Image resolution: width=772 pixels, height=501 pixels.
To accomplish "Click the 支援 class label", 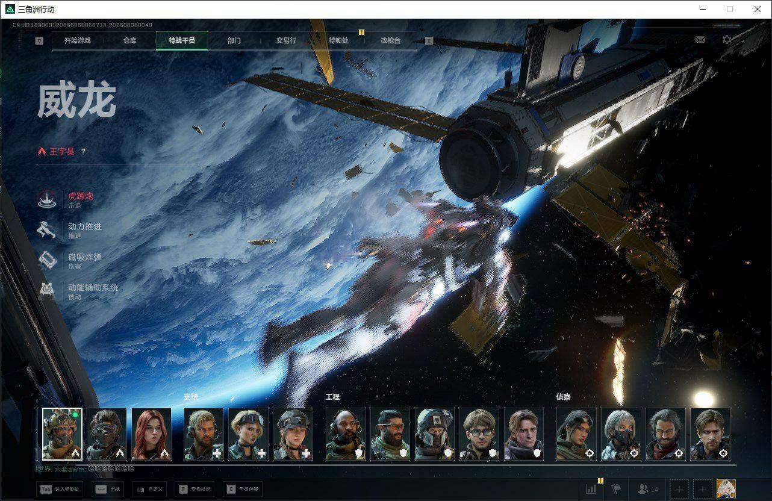I will click(191, 397).
